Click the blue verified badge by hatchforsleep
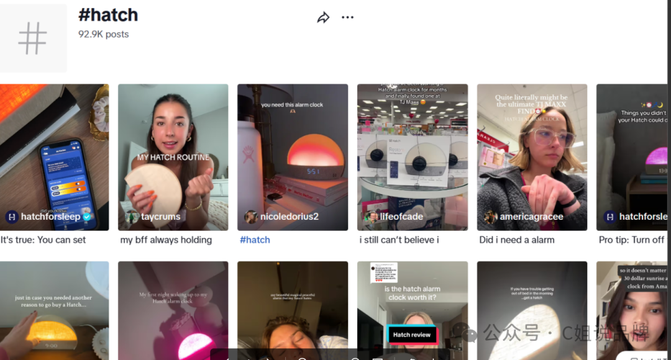Screen dimensions: 671x360 point(87,217)
